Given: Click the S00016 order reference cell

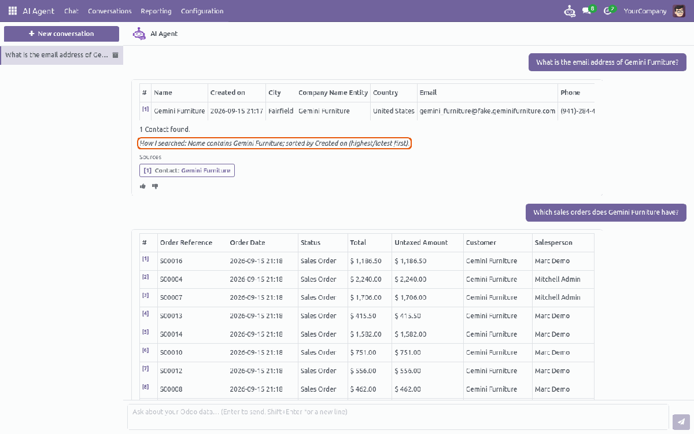Looking at the screenshot, I should click(x=192, y=261).
